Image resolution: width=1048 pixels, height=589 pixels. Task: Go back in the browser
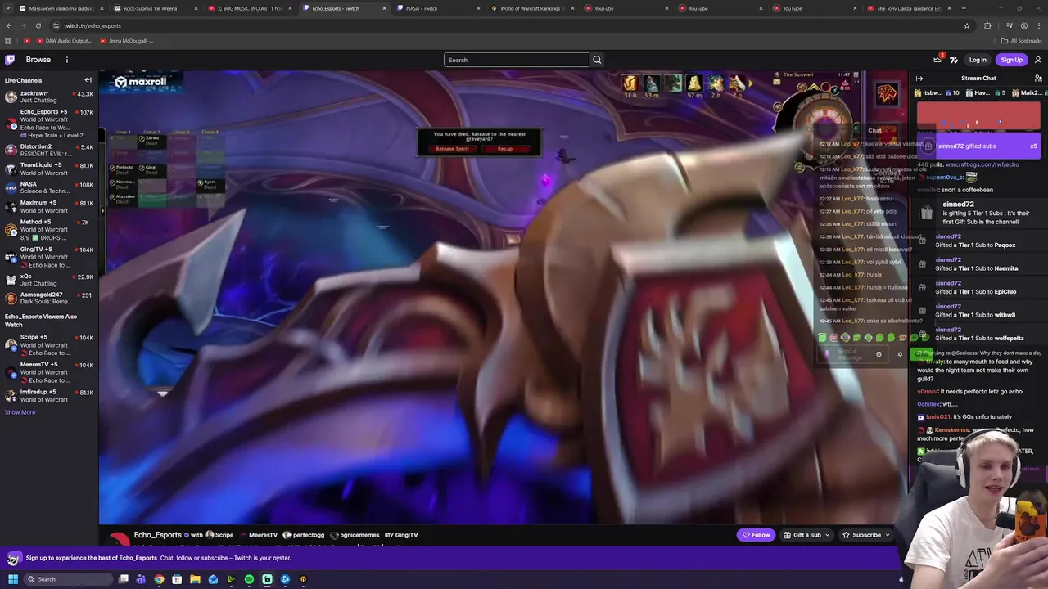9,25
